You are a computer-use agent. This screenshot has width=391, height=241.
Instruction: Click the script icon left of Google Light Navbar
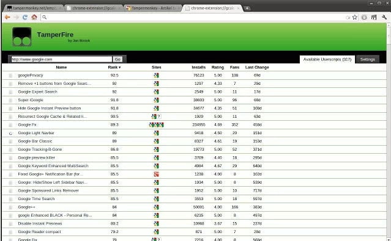(10, 133)
